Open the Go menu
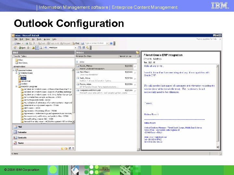 (33, 39)
